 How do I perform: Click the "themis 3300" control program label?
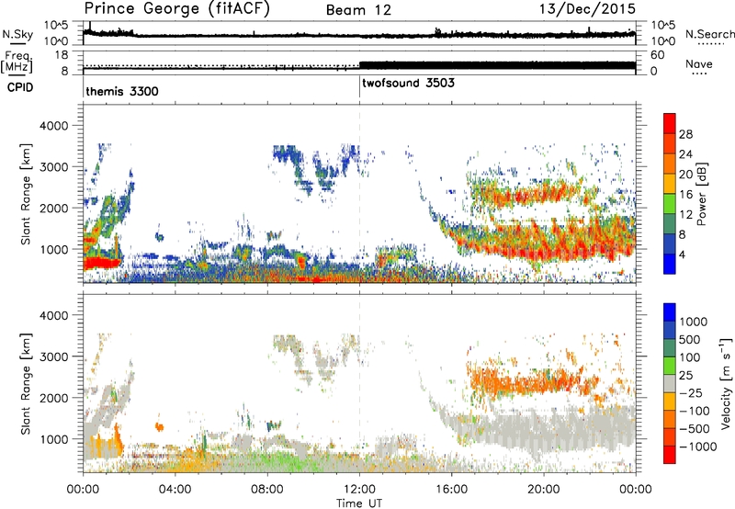(x=122, y=91)
